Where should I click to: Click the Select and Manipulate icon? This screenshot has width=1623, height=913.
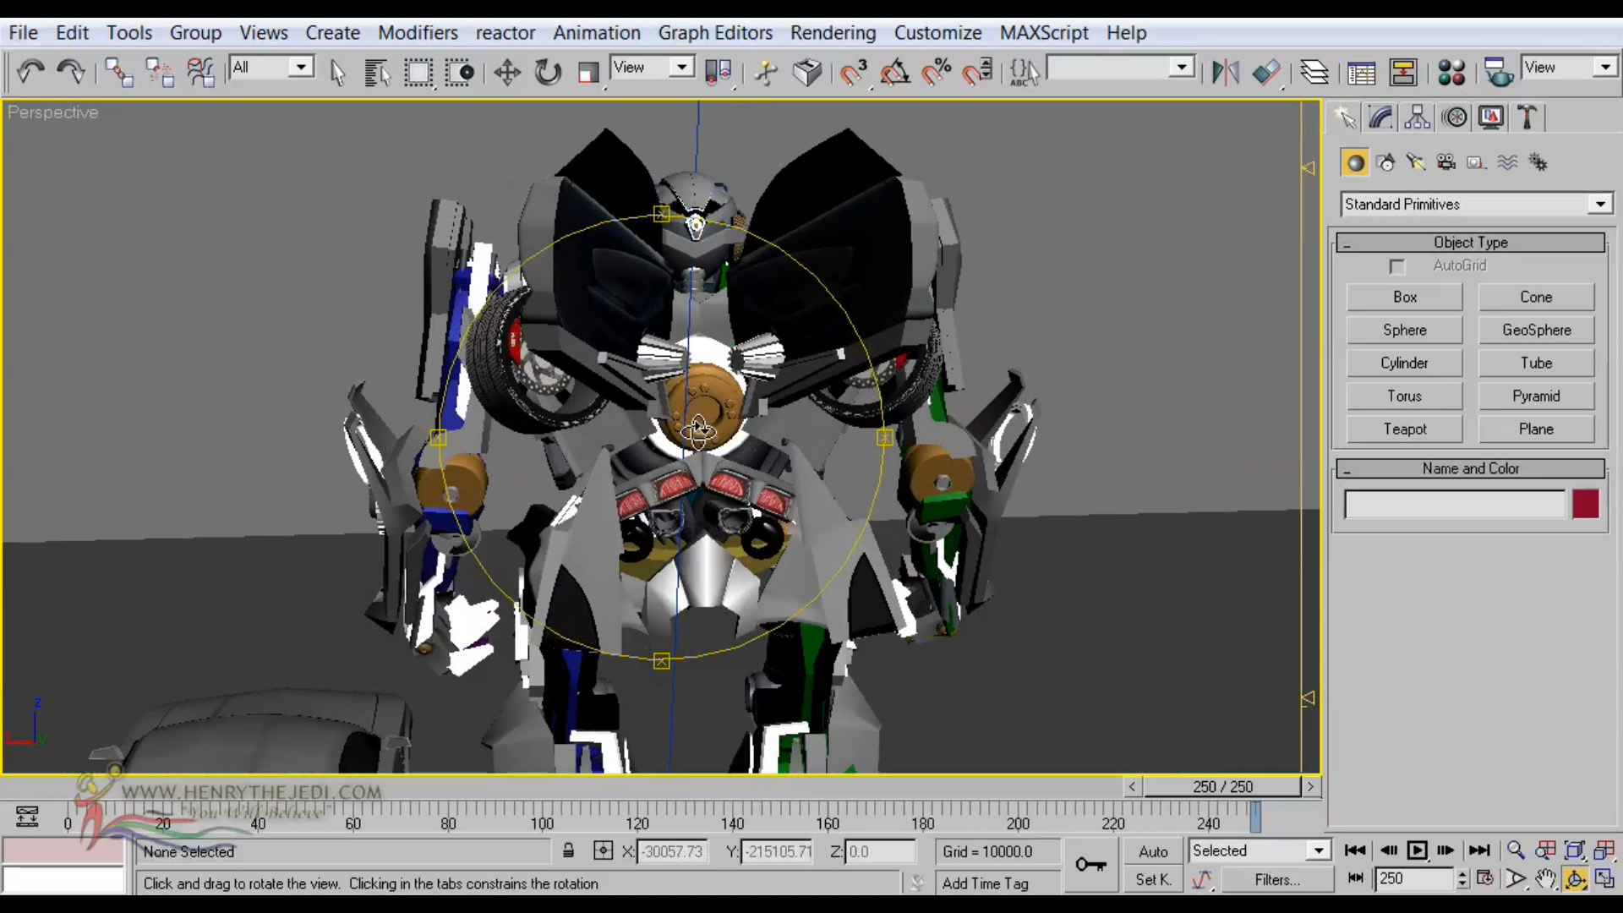[x=767, y=73]
